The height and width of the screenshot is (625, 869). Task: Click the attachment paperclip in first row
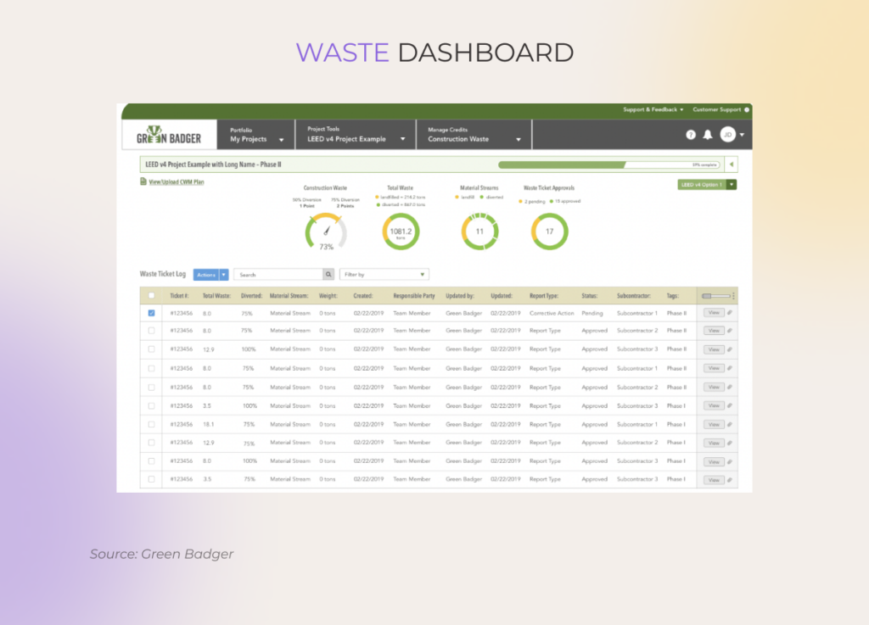[730, 313]
